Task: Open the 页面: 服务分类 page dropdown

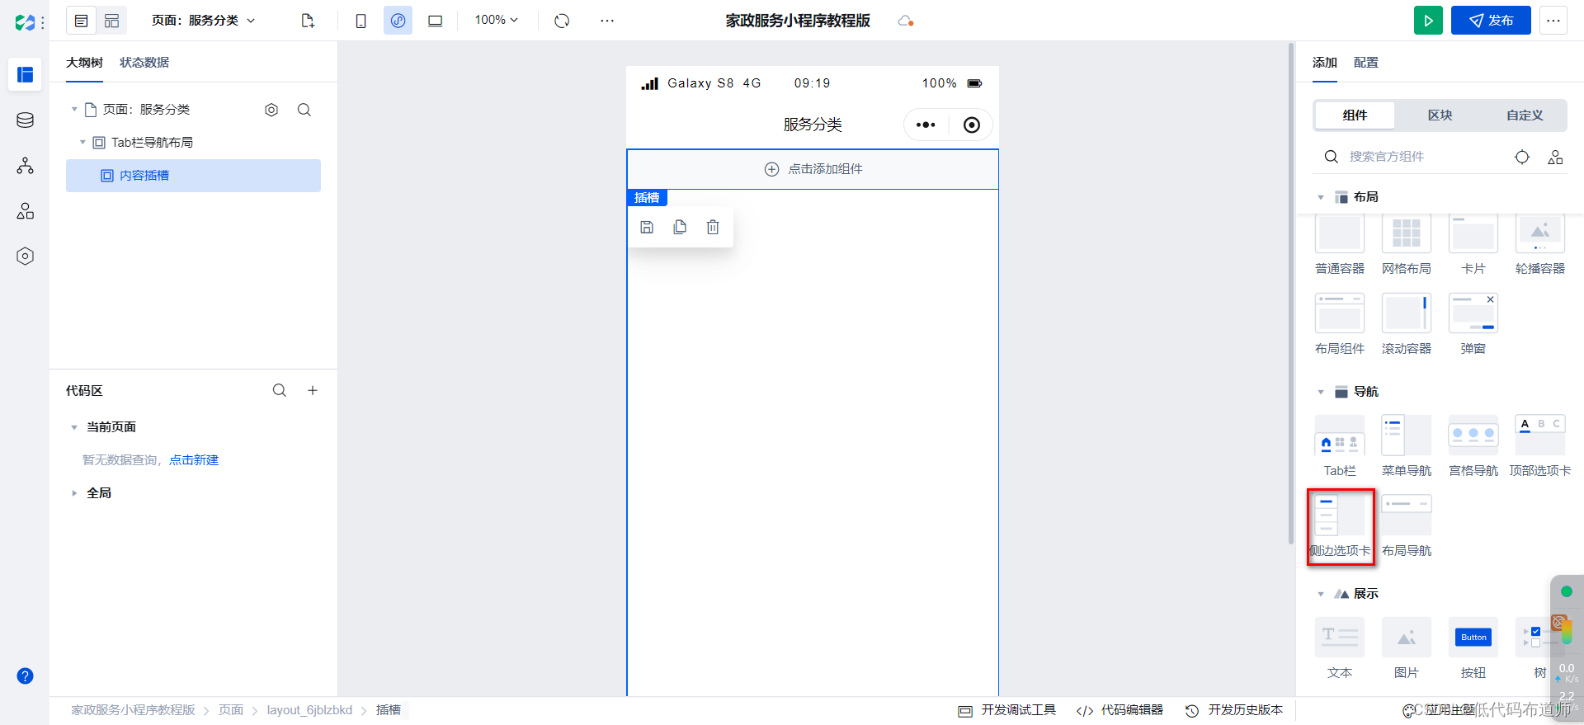Action: (x=203, y=21)
